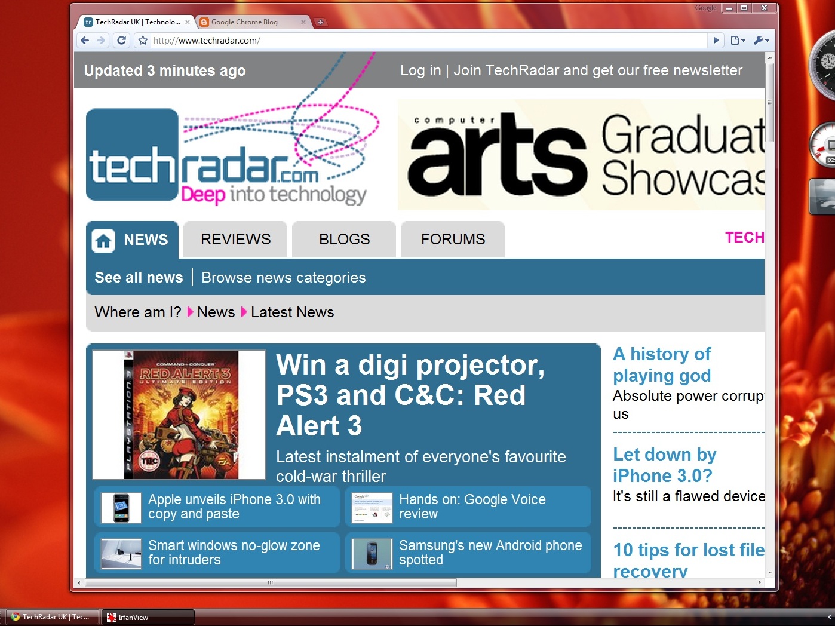The height and width of the screenshot is (626, 835).
Task: Click the picture gadget on desktop sidebar
Action: pos(822,197)
